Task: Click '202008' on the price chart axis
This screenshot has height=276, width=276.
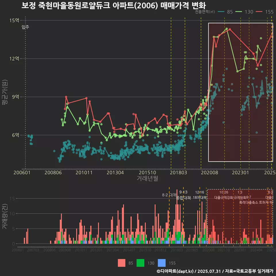Action: 210,172
